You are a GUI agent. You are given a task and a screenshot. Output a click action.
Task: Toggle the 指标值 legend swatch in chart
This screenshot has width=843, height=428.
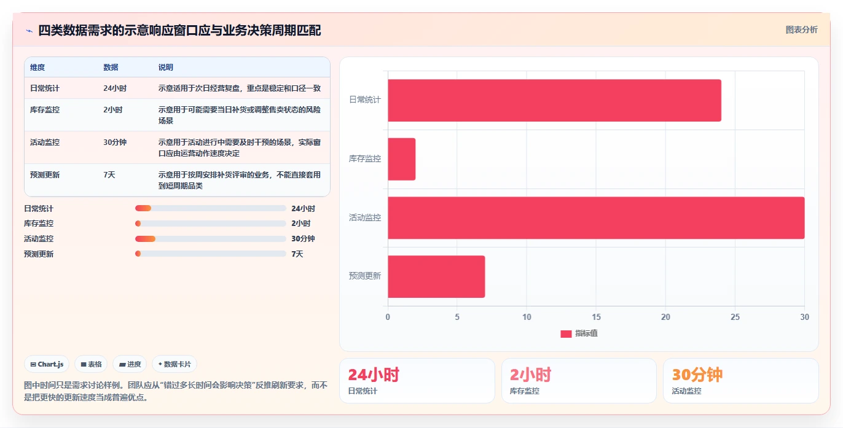click(x=566, y=333)
